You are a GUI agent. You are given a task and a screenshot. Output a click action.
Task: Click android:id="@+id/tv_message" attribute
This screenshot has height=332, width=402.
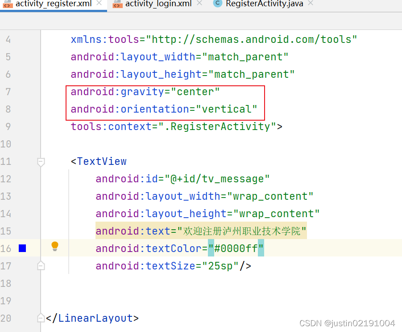182,179
